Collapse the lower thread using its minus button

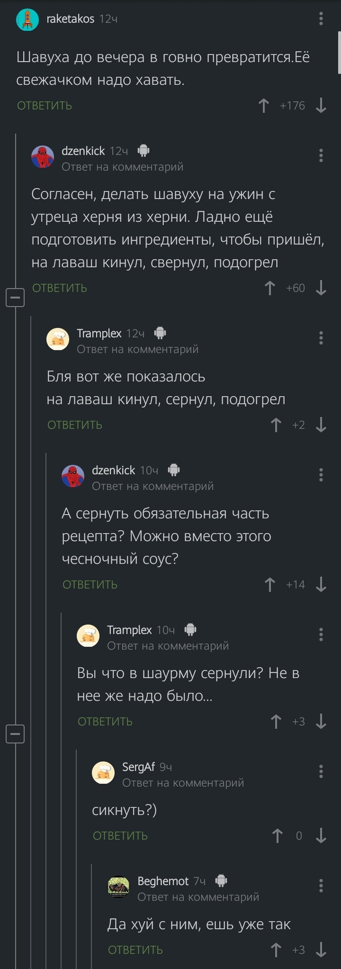point(15,734)
